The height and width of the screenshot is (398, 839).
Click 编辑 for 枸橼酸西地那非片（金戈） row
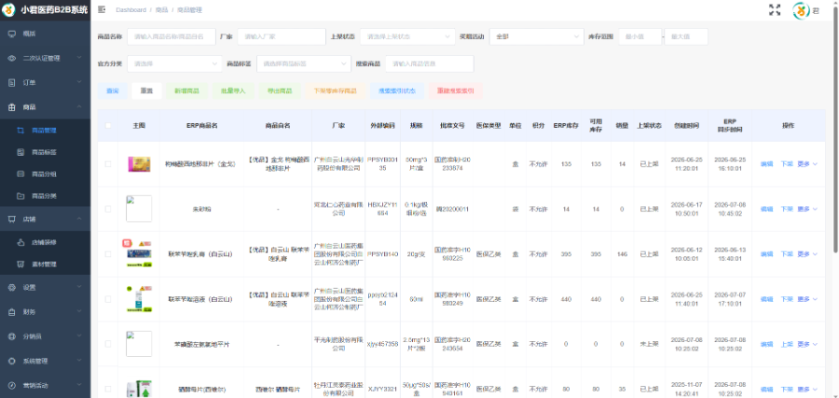click(767, 164)
